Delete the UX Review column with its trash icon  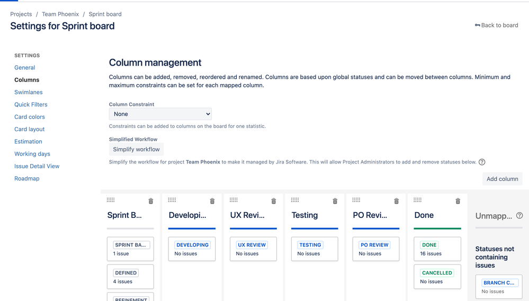click(x=274, y=201)
